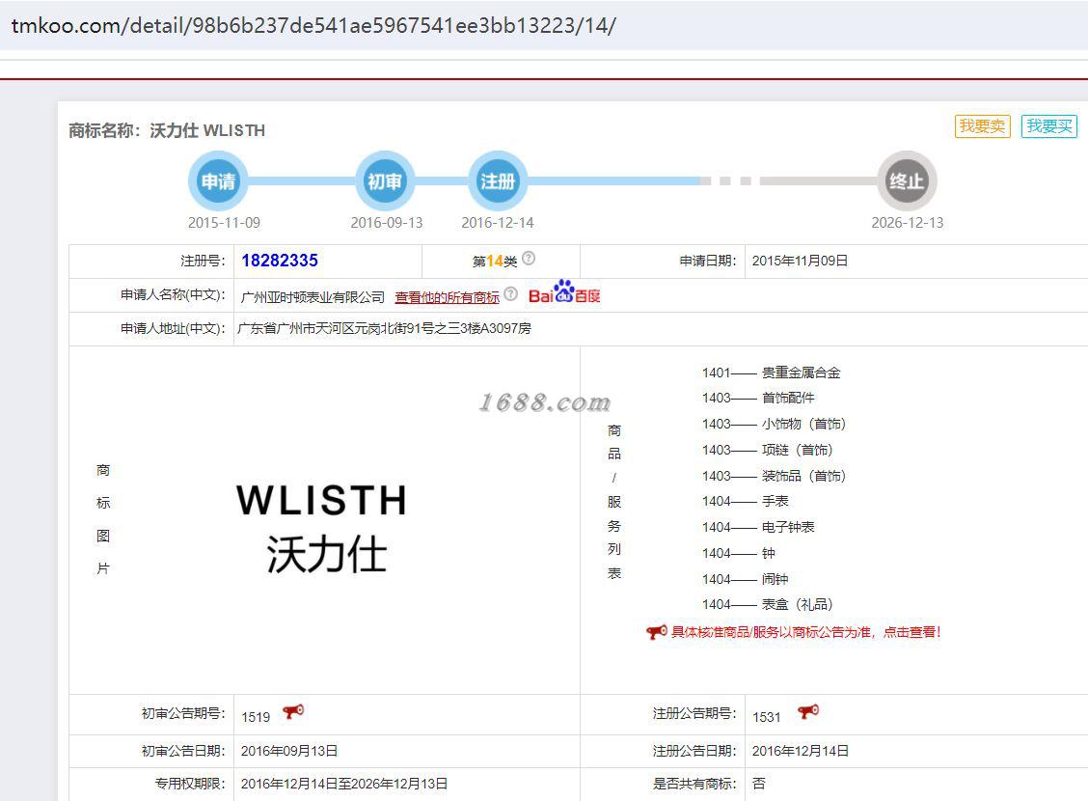
Task: Select the goods item 手表
Action: tap(775, 501)
